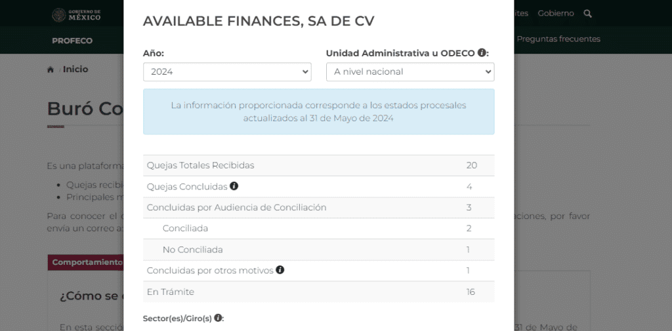Navigate to Inicio breadcrumb link

[75, 69]
